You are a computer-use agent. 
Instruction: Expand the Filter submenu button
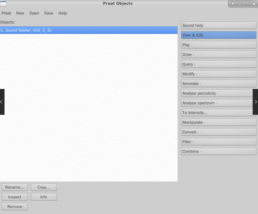click(219, 142)
